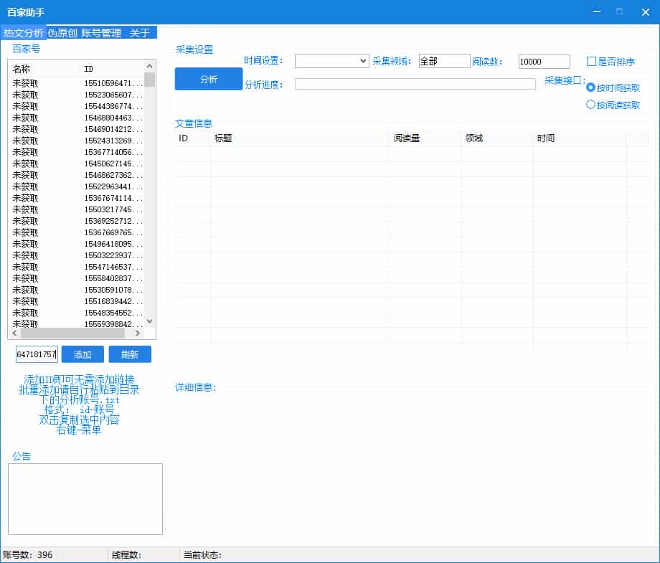The height and width of the screenshot is (563, 660).
Task: Click the blue 分析 button
Action: 209,79
